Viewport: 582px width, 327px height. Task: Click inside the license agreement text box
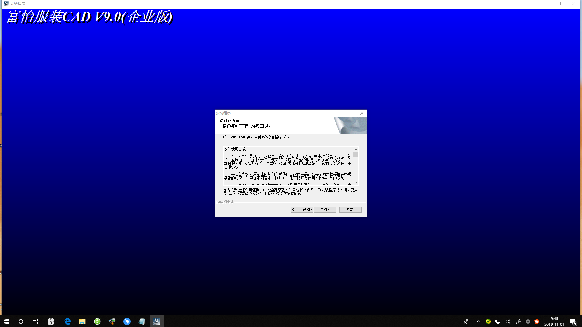tap(288, 166)
